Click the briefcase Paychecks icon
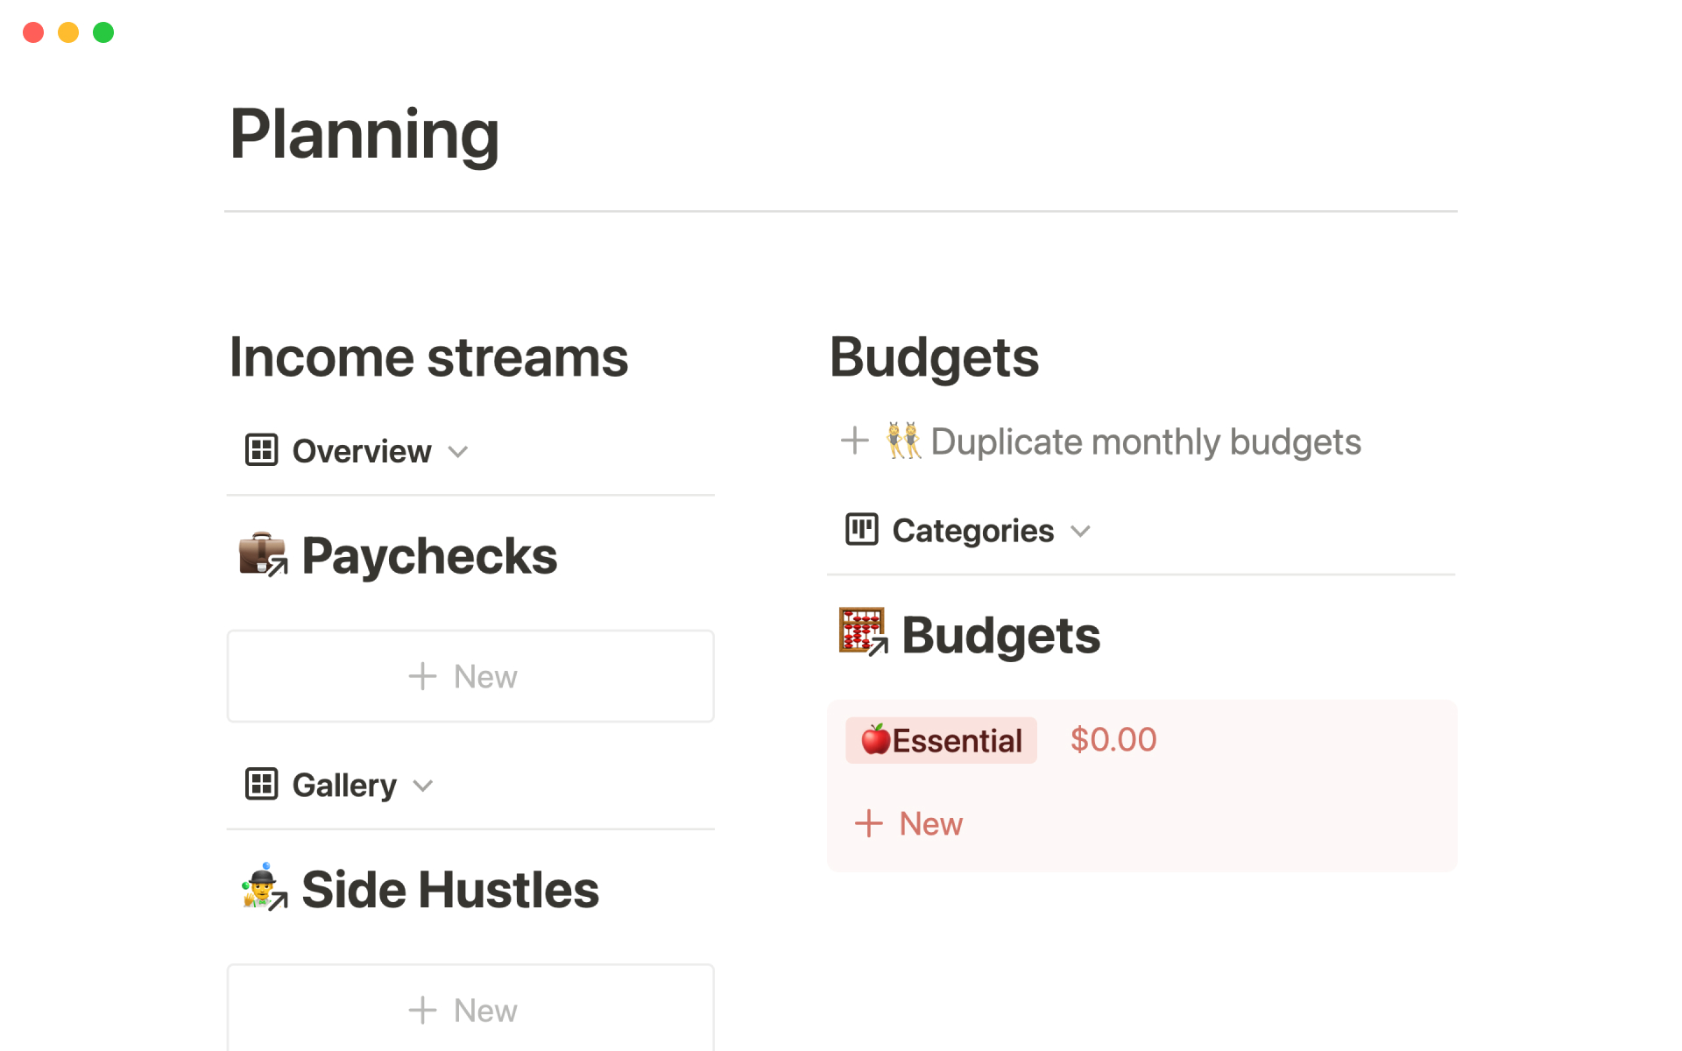1682x1051 pixels. click(263, 554)
